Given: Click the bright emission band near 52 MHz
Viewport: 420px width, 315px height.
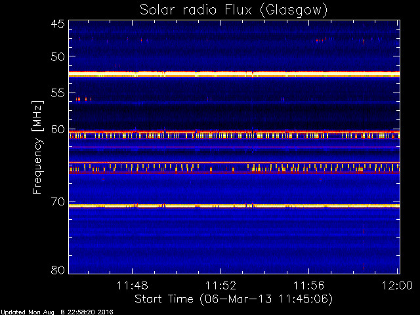Looking at the screenshot, I should pyautogui.click(x=234, y=74).
